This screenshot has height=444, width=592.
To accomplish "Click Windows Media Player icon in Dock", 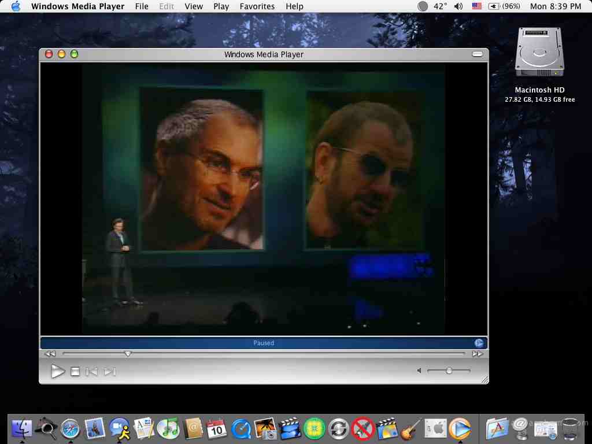I will (460, 429).
